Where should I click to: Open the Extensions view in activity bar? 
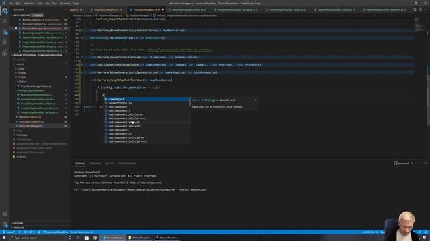(x=5, y=53)
